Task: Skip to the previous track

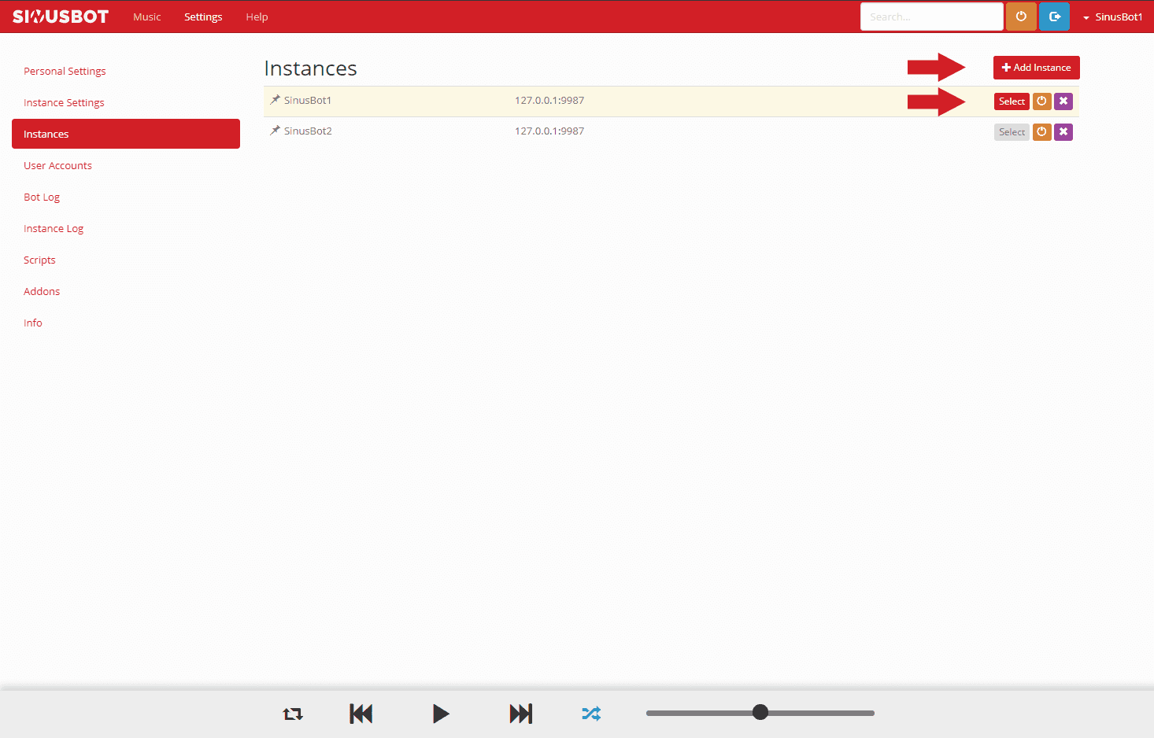Action: 361,714
